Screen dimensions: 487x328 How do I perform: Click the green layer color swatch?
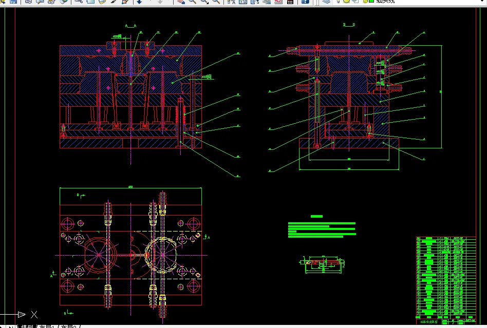tap(371, 1)
